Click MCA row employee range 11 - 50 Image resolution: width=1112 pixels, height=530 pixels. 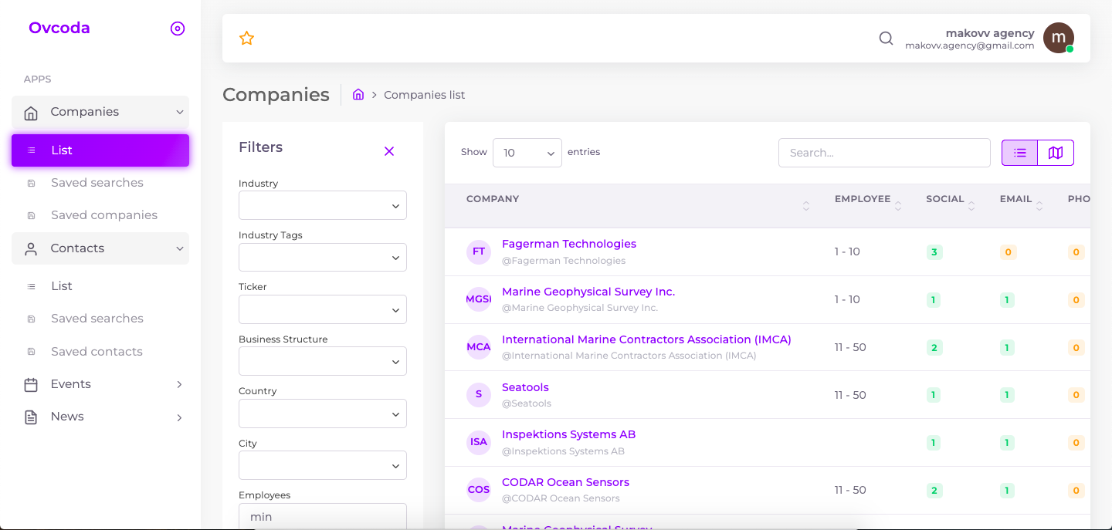[x=850, y=347]
